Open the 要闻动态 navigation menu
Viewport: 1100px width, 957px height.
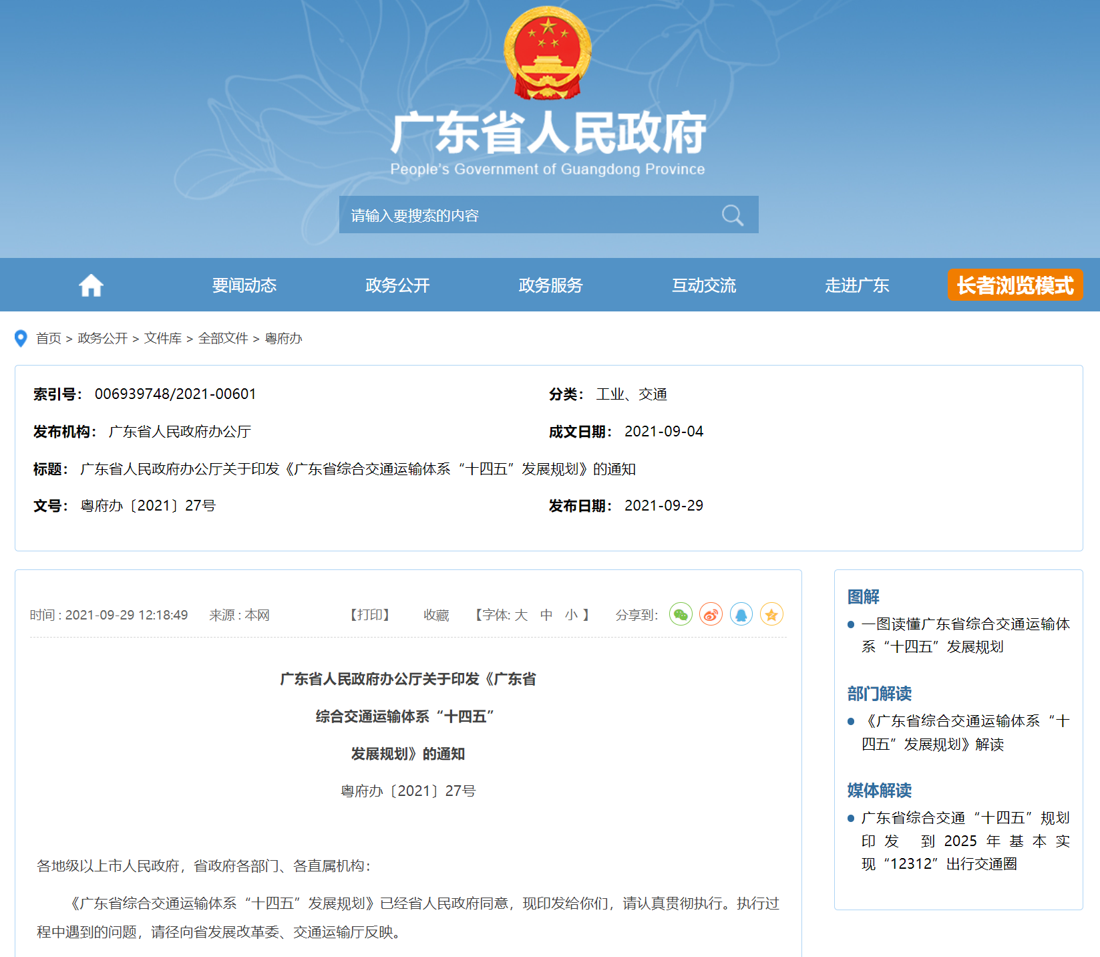click(244, 285)
